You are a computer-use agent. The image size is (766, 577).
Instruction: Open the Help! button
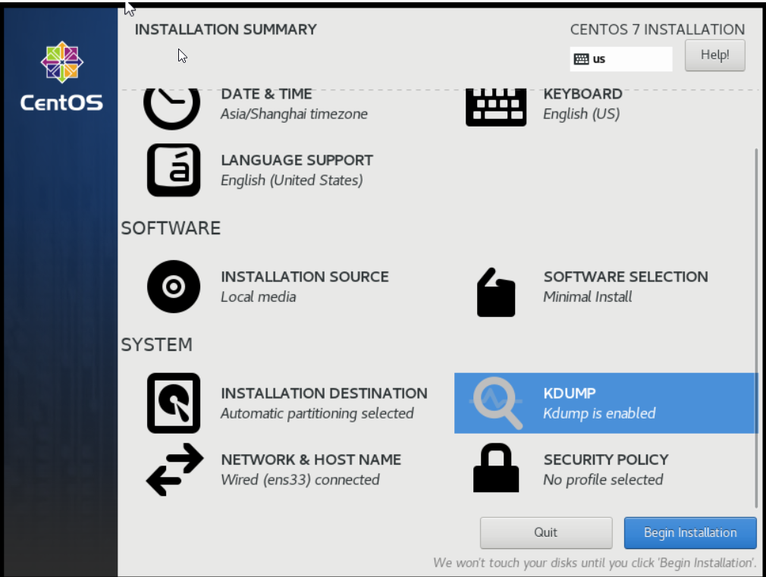[714, 55]
